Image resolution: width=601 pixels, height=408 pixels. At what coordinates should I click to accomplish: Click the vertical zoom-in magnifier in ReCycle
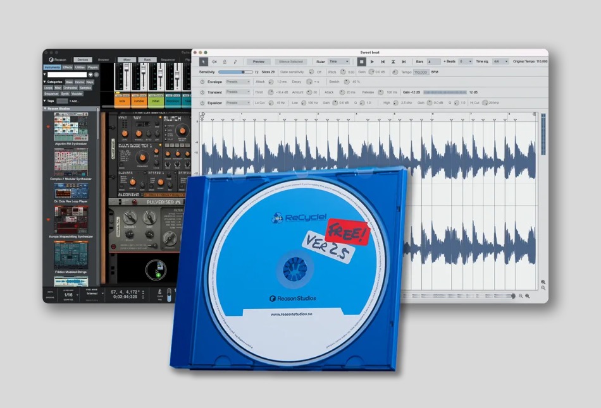[543, 282]
